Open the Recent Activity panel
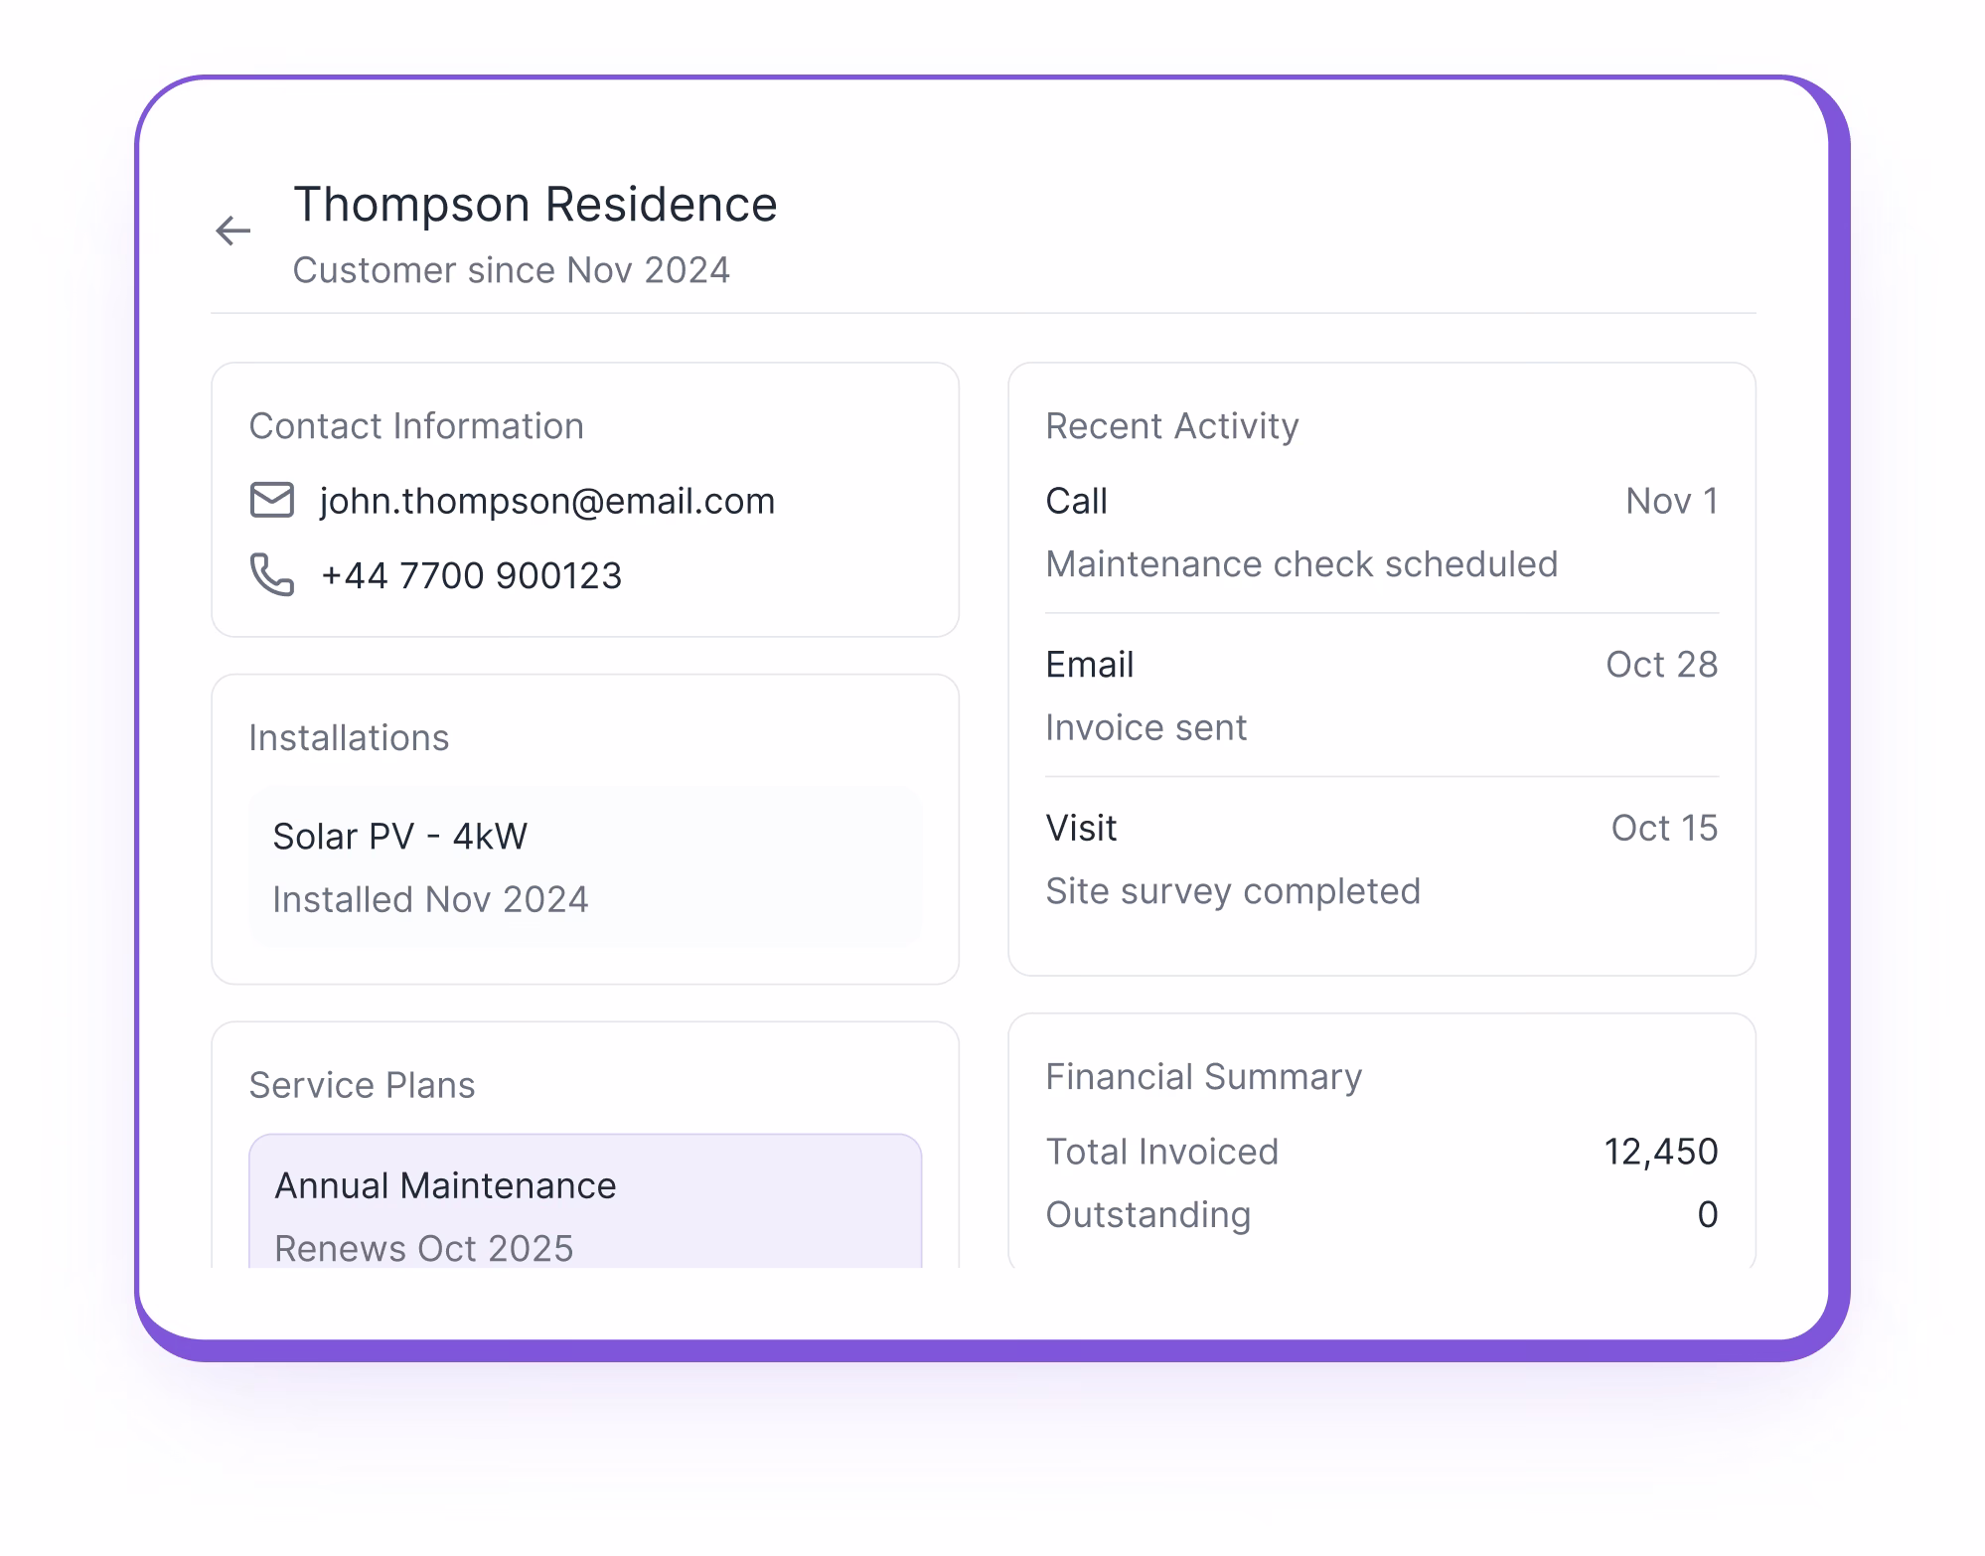This screenshot has width=1985, height=1556. pos(1170,425)
